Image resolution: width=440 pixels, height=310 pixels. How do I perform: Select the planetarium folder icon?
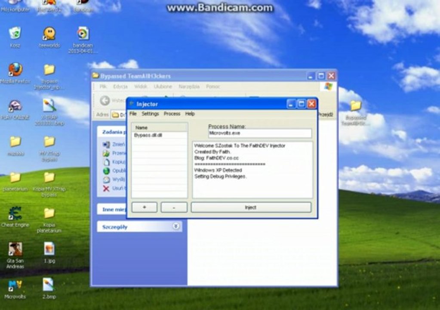click(15, 177)
